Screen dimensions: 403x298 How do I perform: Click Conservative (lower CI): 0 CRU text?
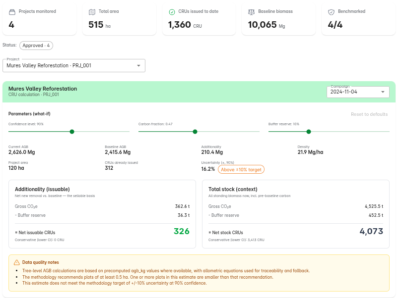pos(40,240)
